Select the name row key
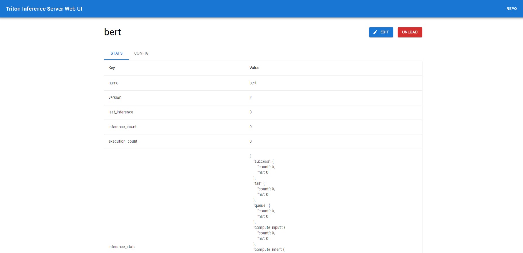The image size is (523, 253). coord(113,83)
